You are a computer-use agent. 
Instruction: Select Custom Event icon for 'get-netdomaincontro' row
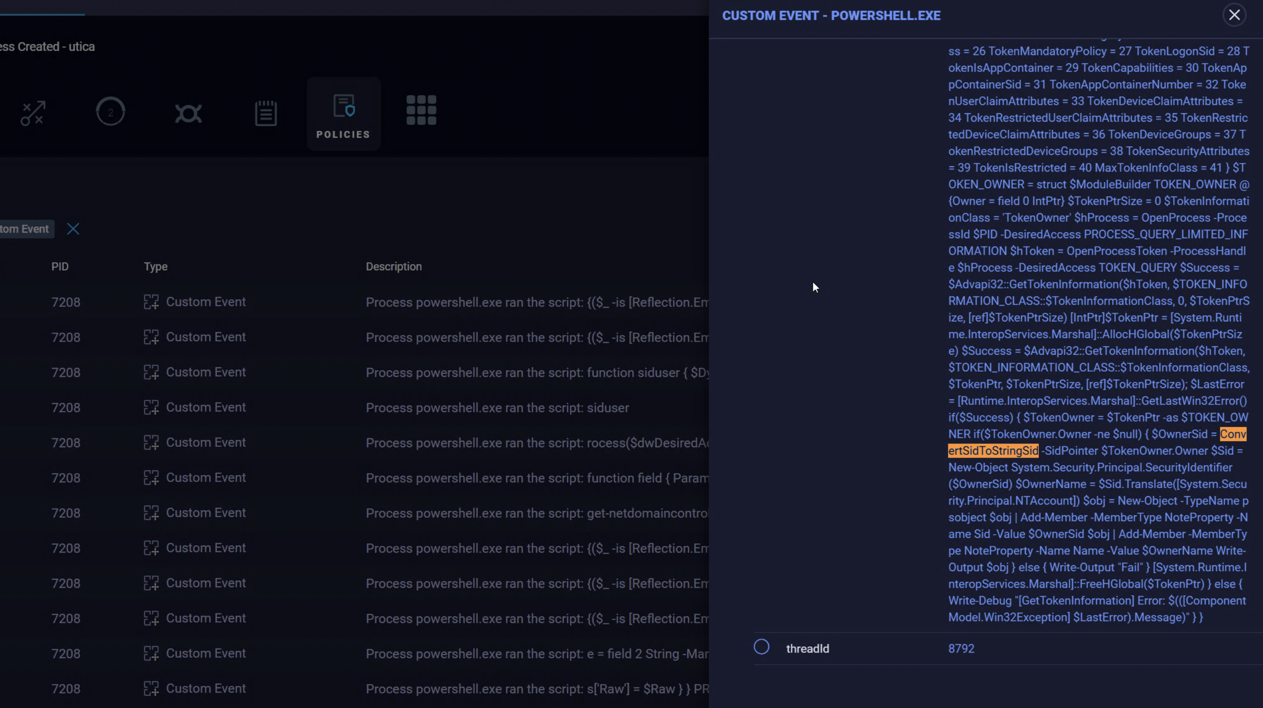[x=151, y=513]
